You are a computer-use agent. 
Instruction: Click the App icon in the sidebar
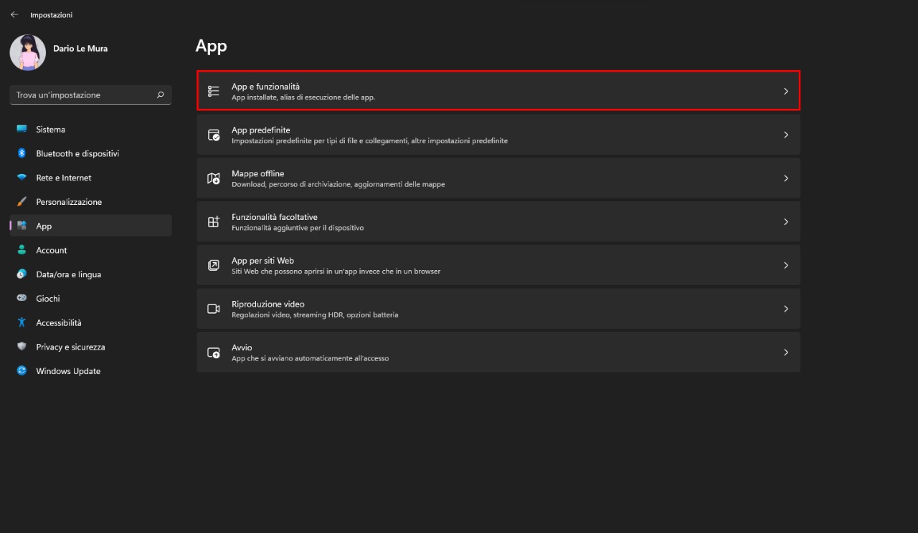[22, 226]
